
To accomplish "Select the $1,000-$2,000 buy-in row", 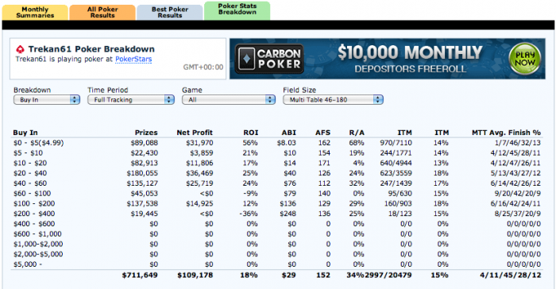I will 277,244.
